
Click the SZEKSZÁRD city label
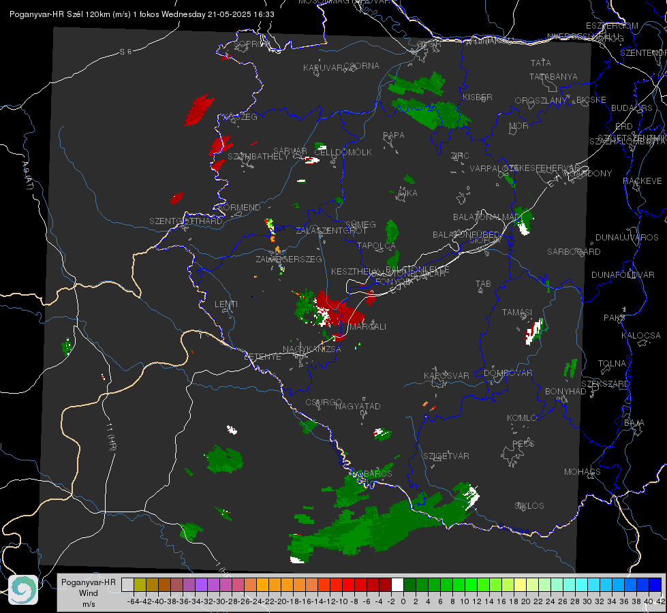tap(605, 383)
